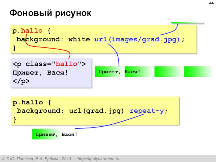Click the gradient strip image above the first code block
This screenshot has width=216, height=162.
point(187,23)
